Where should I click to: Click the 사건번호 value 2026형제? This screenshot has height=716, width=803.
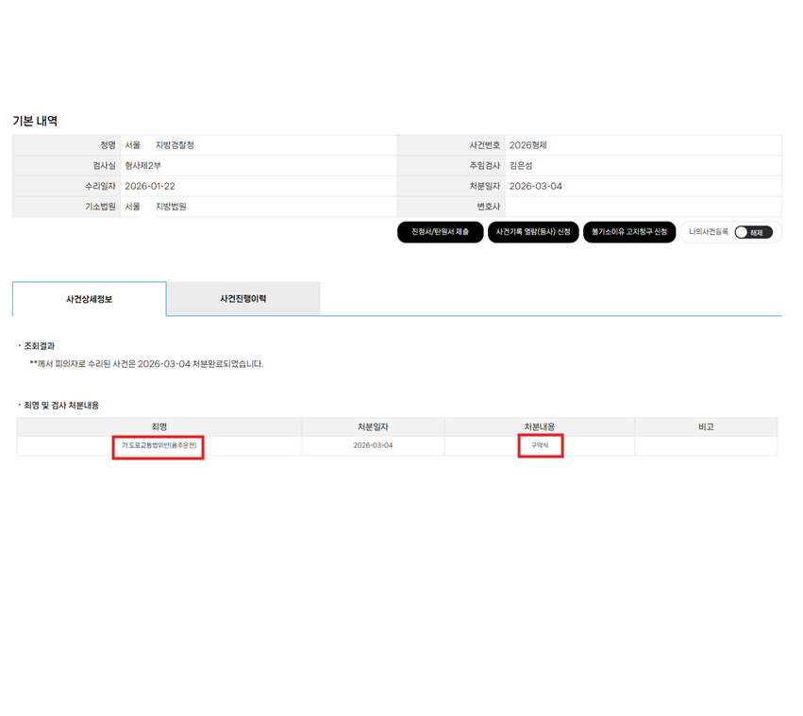point(527,145)
